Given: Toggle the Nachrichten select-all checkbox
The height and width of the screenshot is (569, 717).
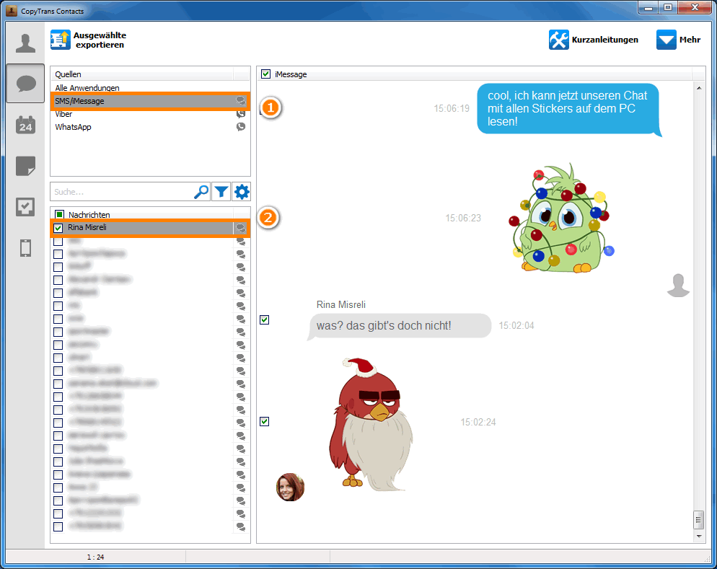Looking at the screenshot, I should [x=59, y=214].
